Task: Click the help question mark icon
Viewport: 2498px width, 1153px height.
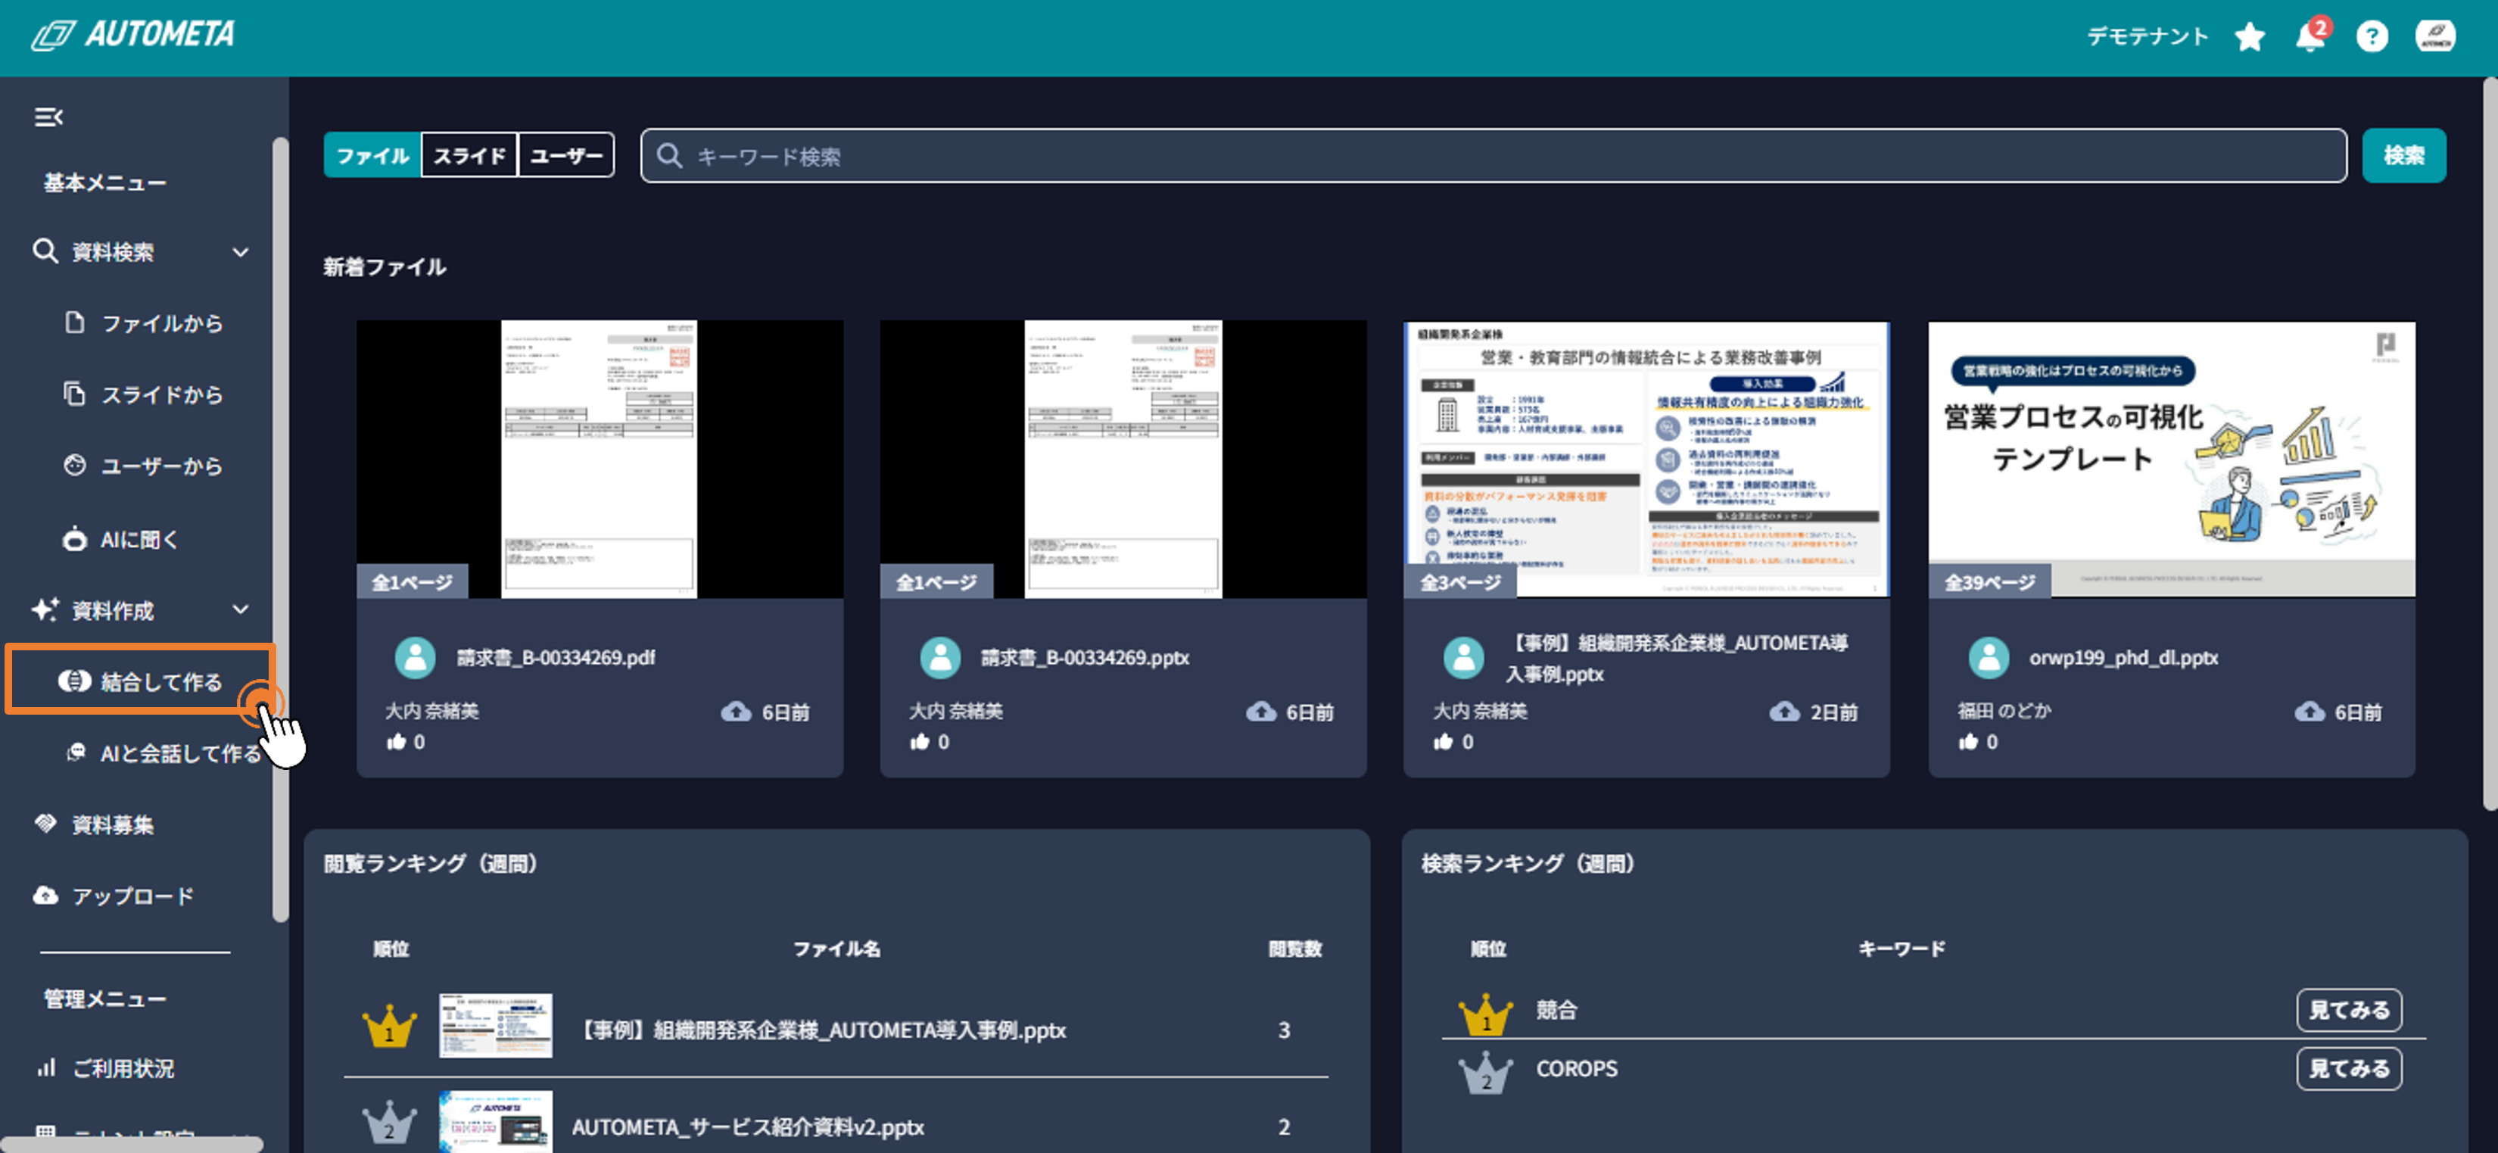Action: point(2372,37)
